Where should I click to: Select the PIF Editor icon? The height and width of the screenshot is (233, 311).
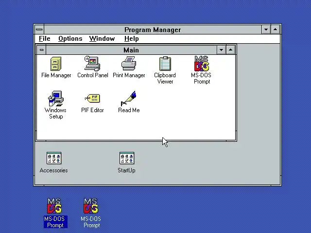coord(92,98)
